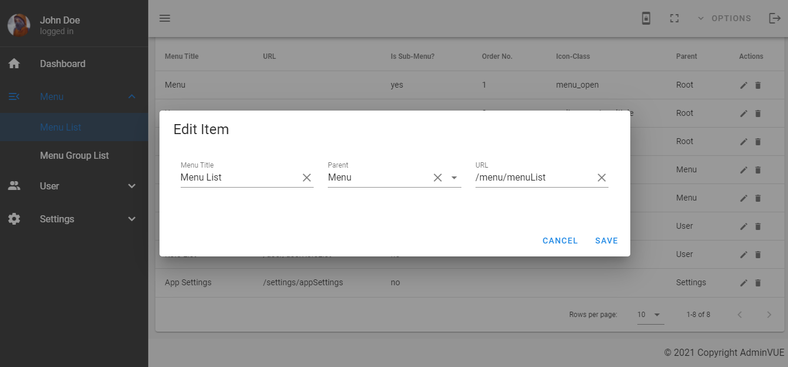Clear the Menu Title field

click(307, 178)
